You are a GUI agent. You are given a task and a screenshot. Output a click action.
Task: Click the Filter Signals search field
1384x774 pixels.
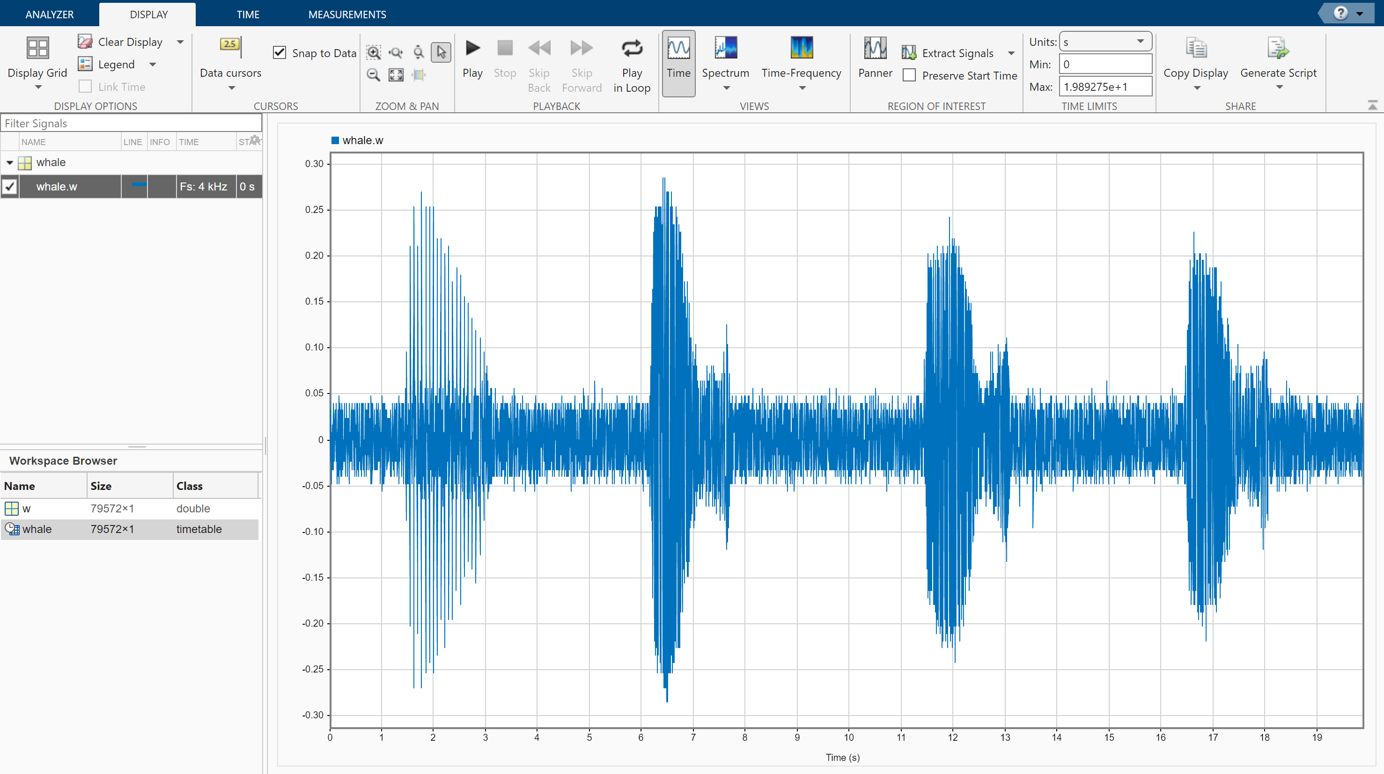click(131, 123)
